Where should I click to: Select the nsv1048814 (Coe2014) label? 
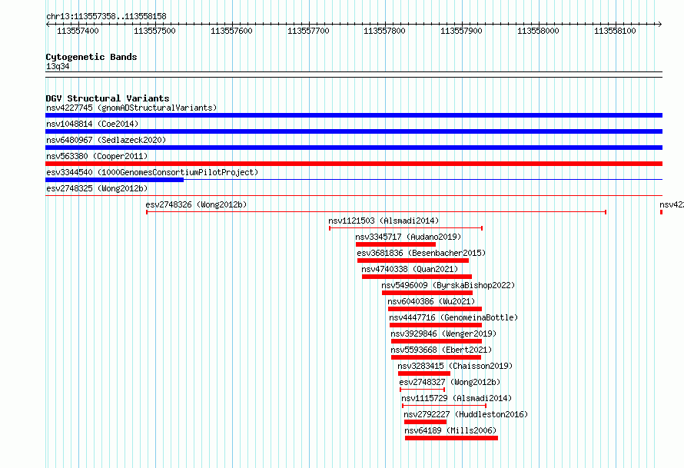click(92, 124)
